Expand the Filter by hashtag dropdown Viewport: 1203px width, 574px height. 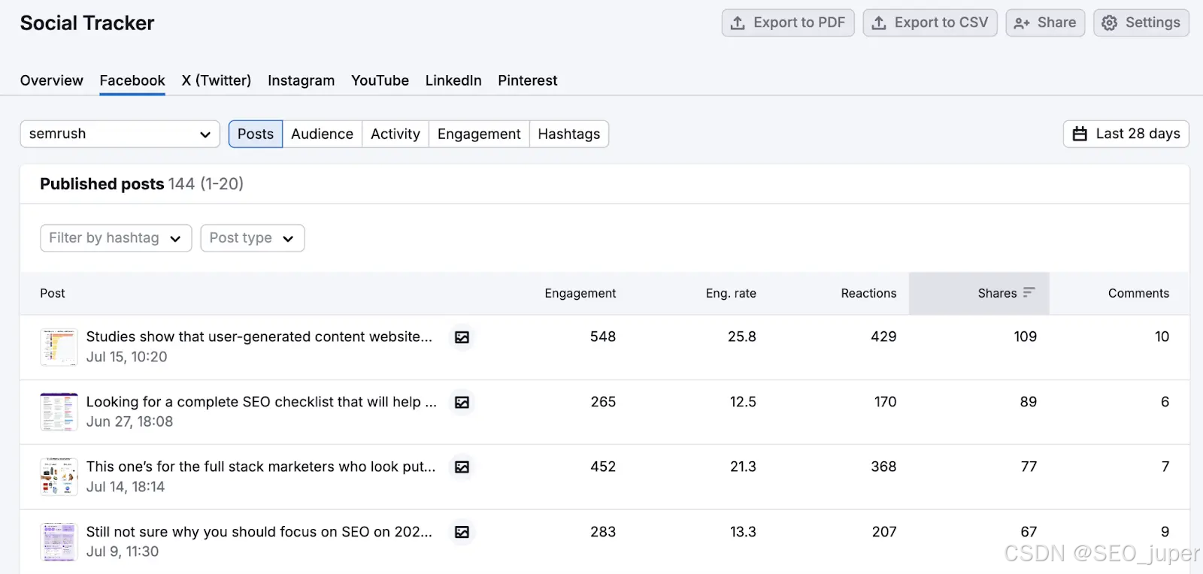pyautogui.click(x=116, y=238)
